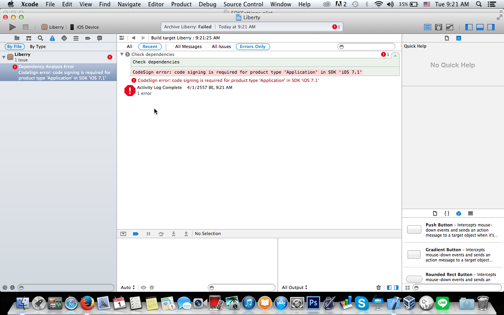This screenshot has height=315, width=504.
Task: Select the All Issues filter
Action: pyautogui.click(x=221, y=46)
